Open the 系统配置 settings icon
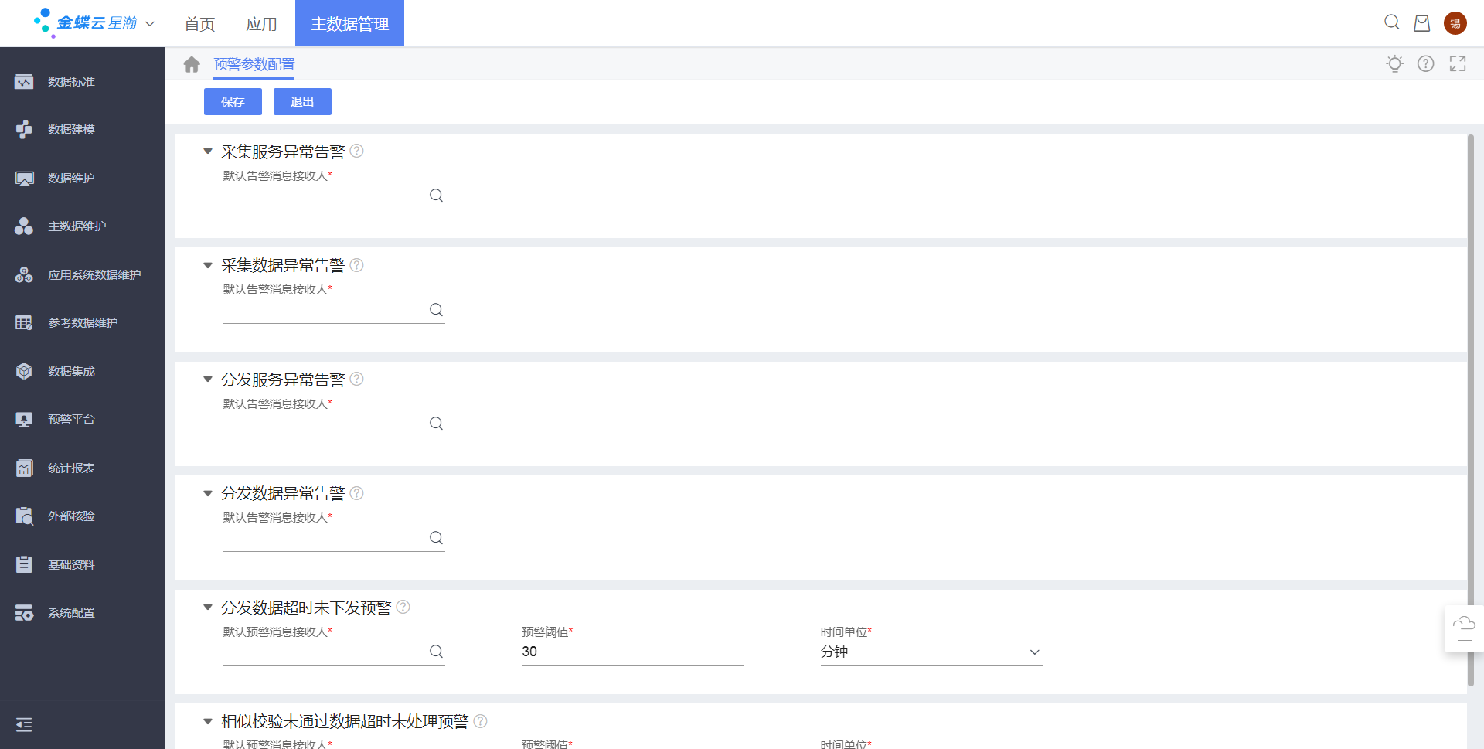Viewport: 1484px width, 749px height. point(24,613)
